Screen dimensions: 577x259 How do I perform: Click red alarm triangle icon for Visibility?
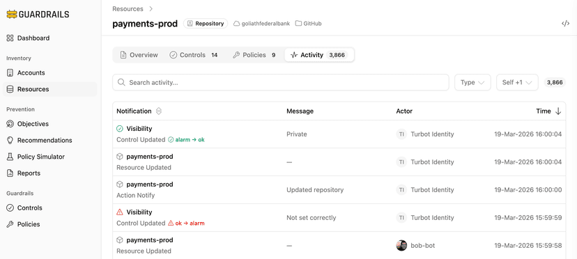click(x=120, y=212)
